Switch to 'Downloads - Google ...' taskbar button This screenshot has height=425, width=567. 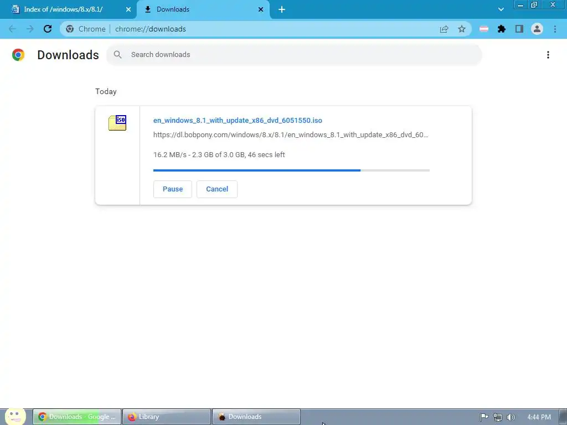click(x=77, y=417)
